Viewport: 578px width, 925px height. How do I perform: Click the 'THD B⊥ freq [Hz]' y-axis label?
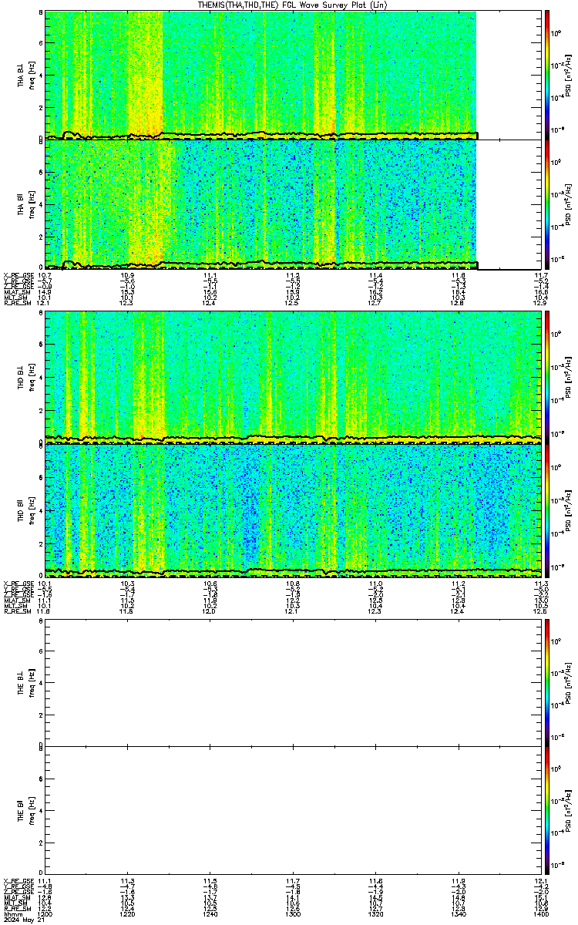25,377
